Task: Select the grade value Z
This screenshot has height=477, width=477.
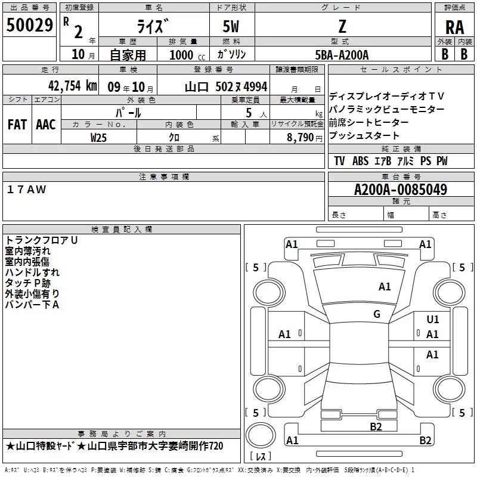Action: point(342,26)
